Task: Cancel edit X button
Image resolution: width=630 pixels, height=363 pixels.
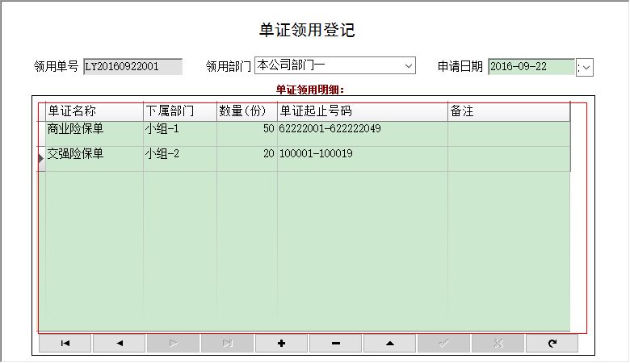Action: [498, 344]
